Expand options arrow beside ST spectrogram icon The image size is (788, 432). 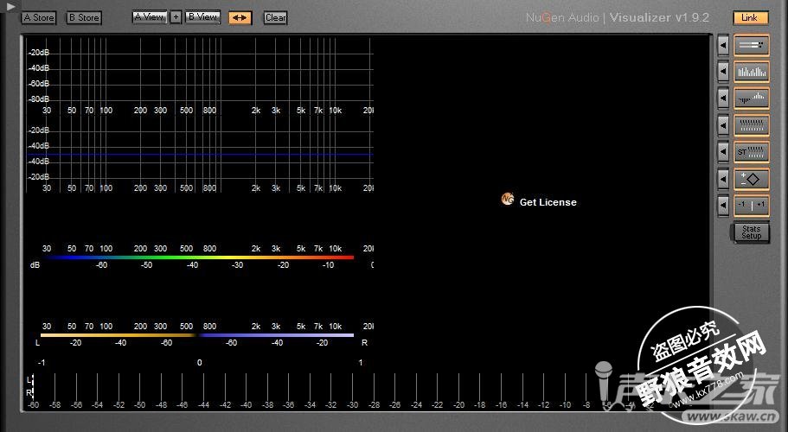coord(723,151)
